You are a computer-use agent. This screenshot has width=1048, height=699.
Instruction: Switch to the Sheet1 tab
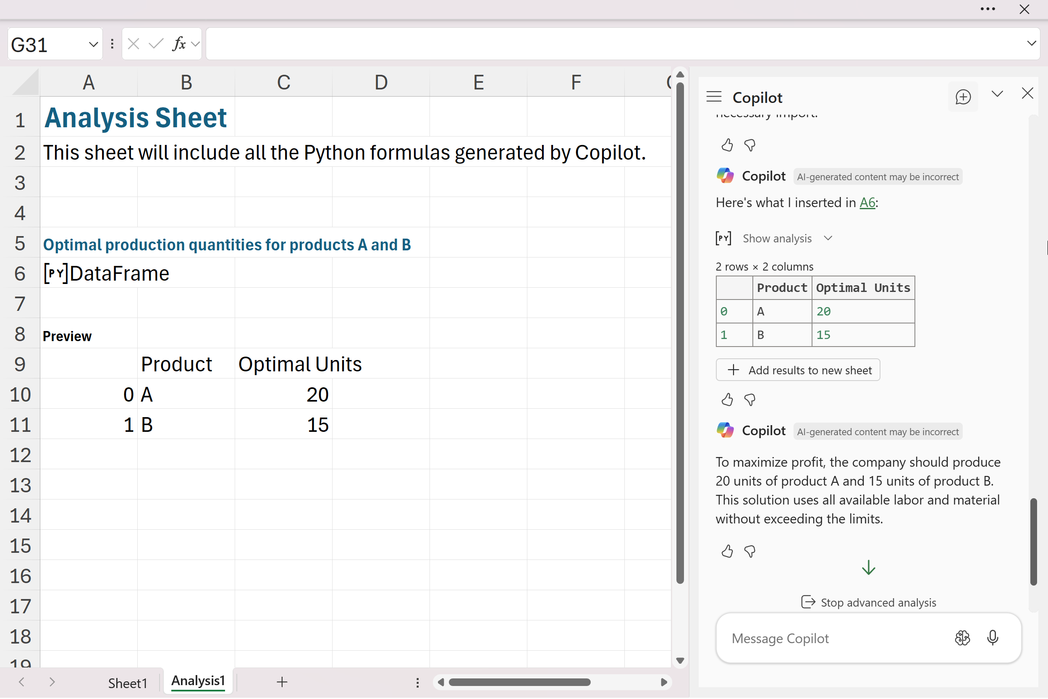(x=128, y=683)
